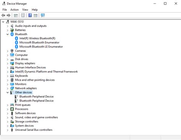Image resolution: width=181 pixels, height=140 pixels.
Task: Click the Audio inputs and outputs speaker icon
Action: point(12,26)
